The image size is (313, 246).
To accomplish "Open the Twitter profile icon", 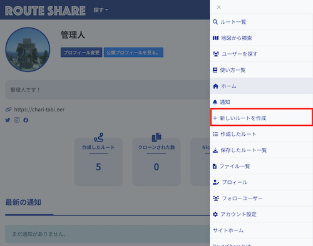I will 8,120.
